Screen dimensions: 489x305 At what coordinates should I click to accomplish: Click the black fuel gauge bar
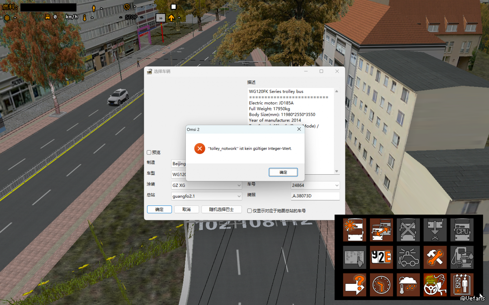[x=48, y=7]
